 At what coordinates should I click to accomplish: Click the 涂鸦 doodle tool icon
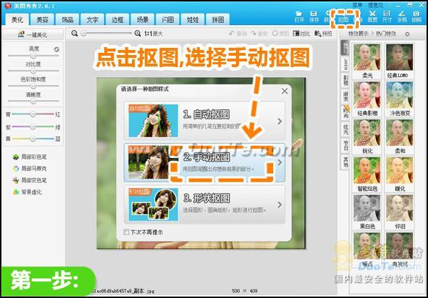(x=402, y=16)
